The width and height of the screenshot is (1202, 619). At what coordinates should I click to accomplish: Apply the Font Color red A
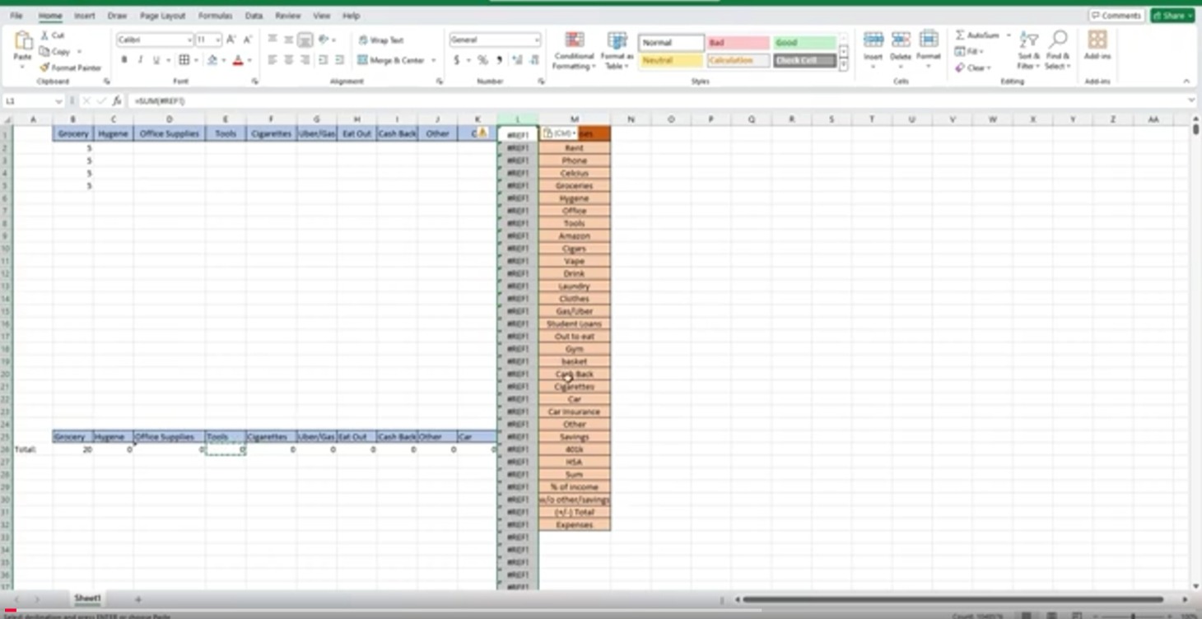click(238, 60)
